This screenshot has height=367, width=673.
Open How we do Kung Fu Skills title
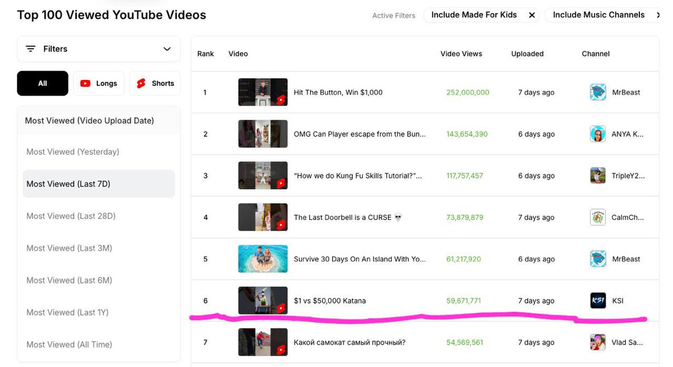point(358,176)
